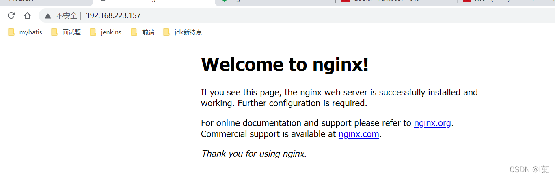Click the 'Thank you for using nginx.' text
555x177 pixels.
[x=254, y=154]
